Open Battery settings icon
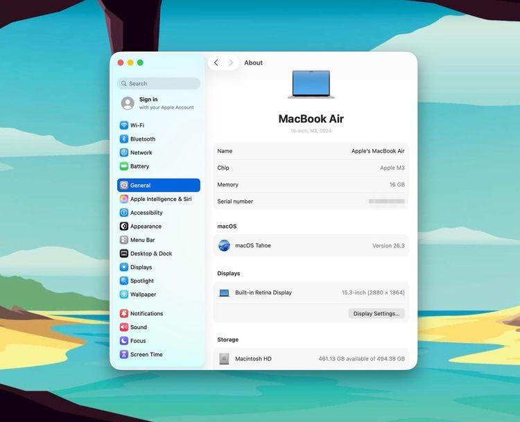The image size is (520, 422). [x=124, y=166]
